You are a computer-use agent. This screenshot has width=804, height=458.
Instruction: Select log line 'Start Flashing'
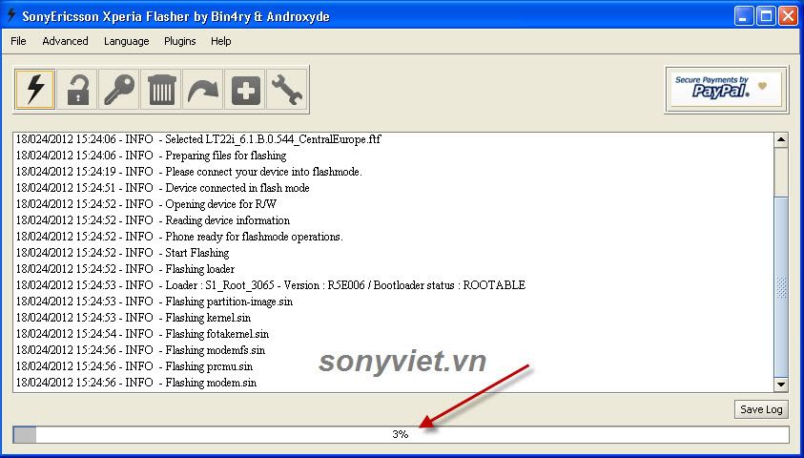click(122, 253)
